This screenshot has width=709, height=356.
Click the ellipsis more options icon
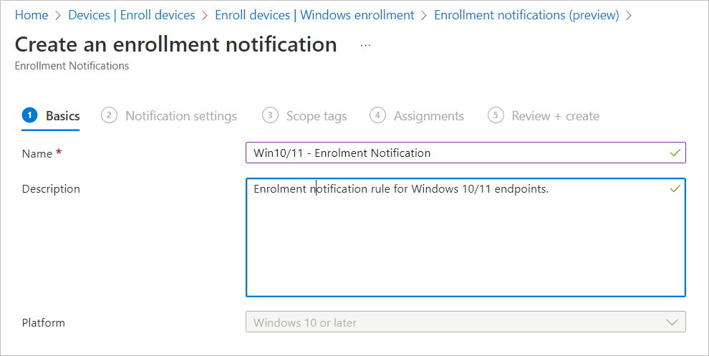click(366, 44)
